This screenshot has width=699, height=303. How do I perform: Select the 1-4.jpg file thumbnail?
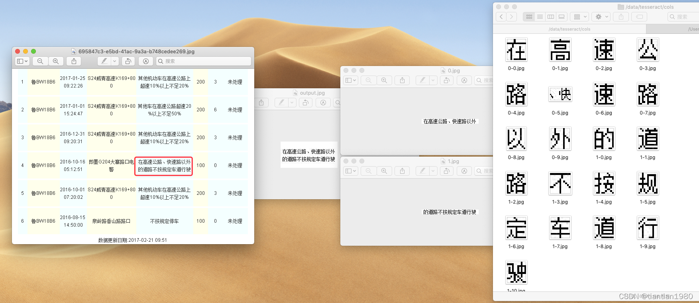604,183
